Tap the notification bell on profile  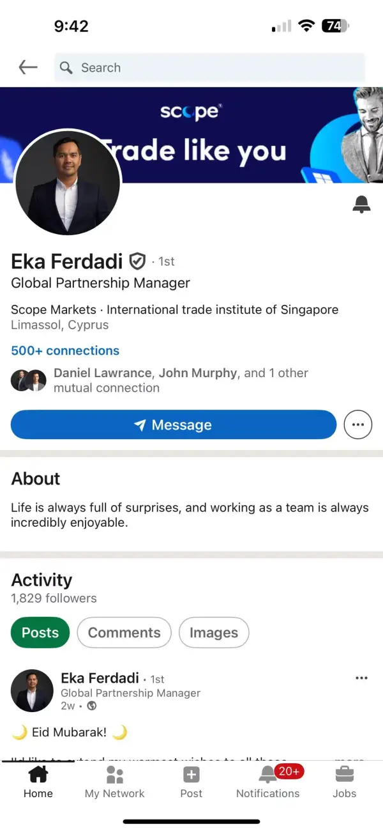tap(361, 205)
